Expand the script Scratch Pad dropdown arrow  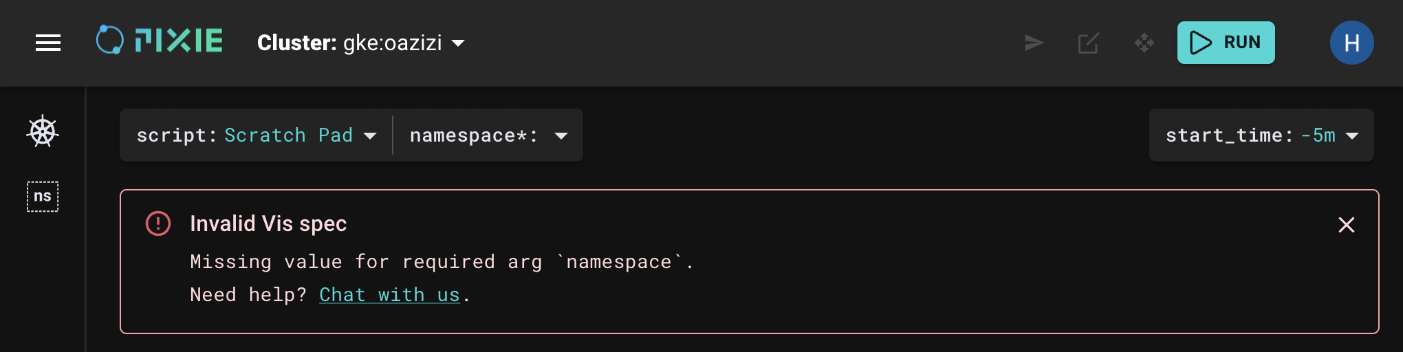pyautogui.click(x=370, y=135)
